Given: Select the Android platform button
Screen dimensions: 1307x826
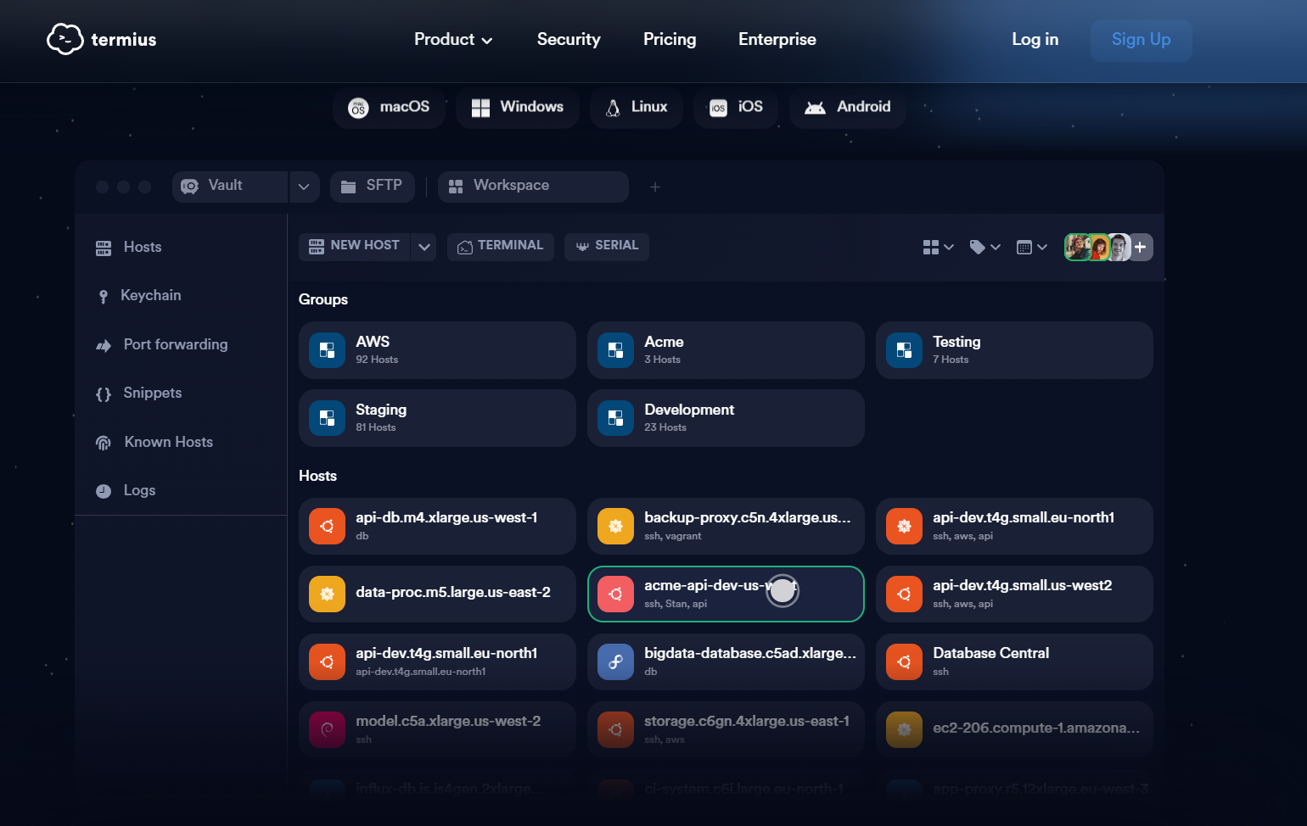Looking at the screenshot, I should click(848, 108).
